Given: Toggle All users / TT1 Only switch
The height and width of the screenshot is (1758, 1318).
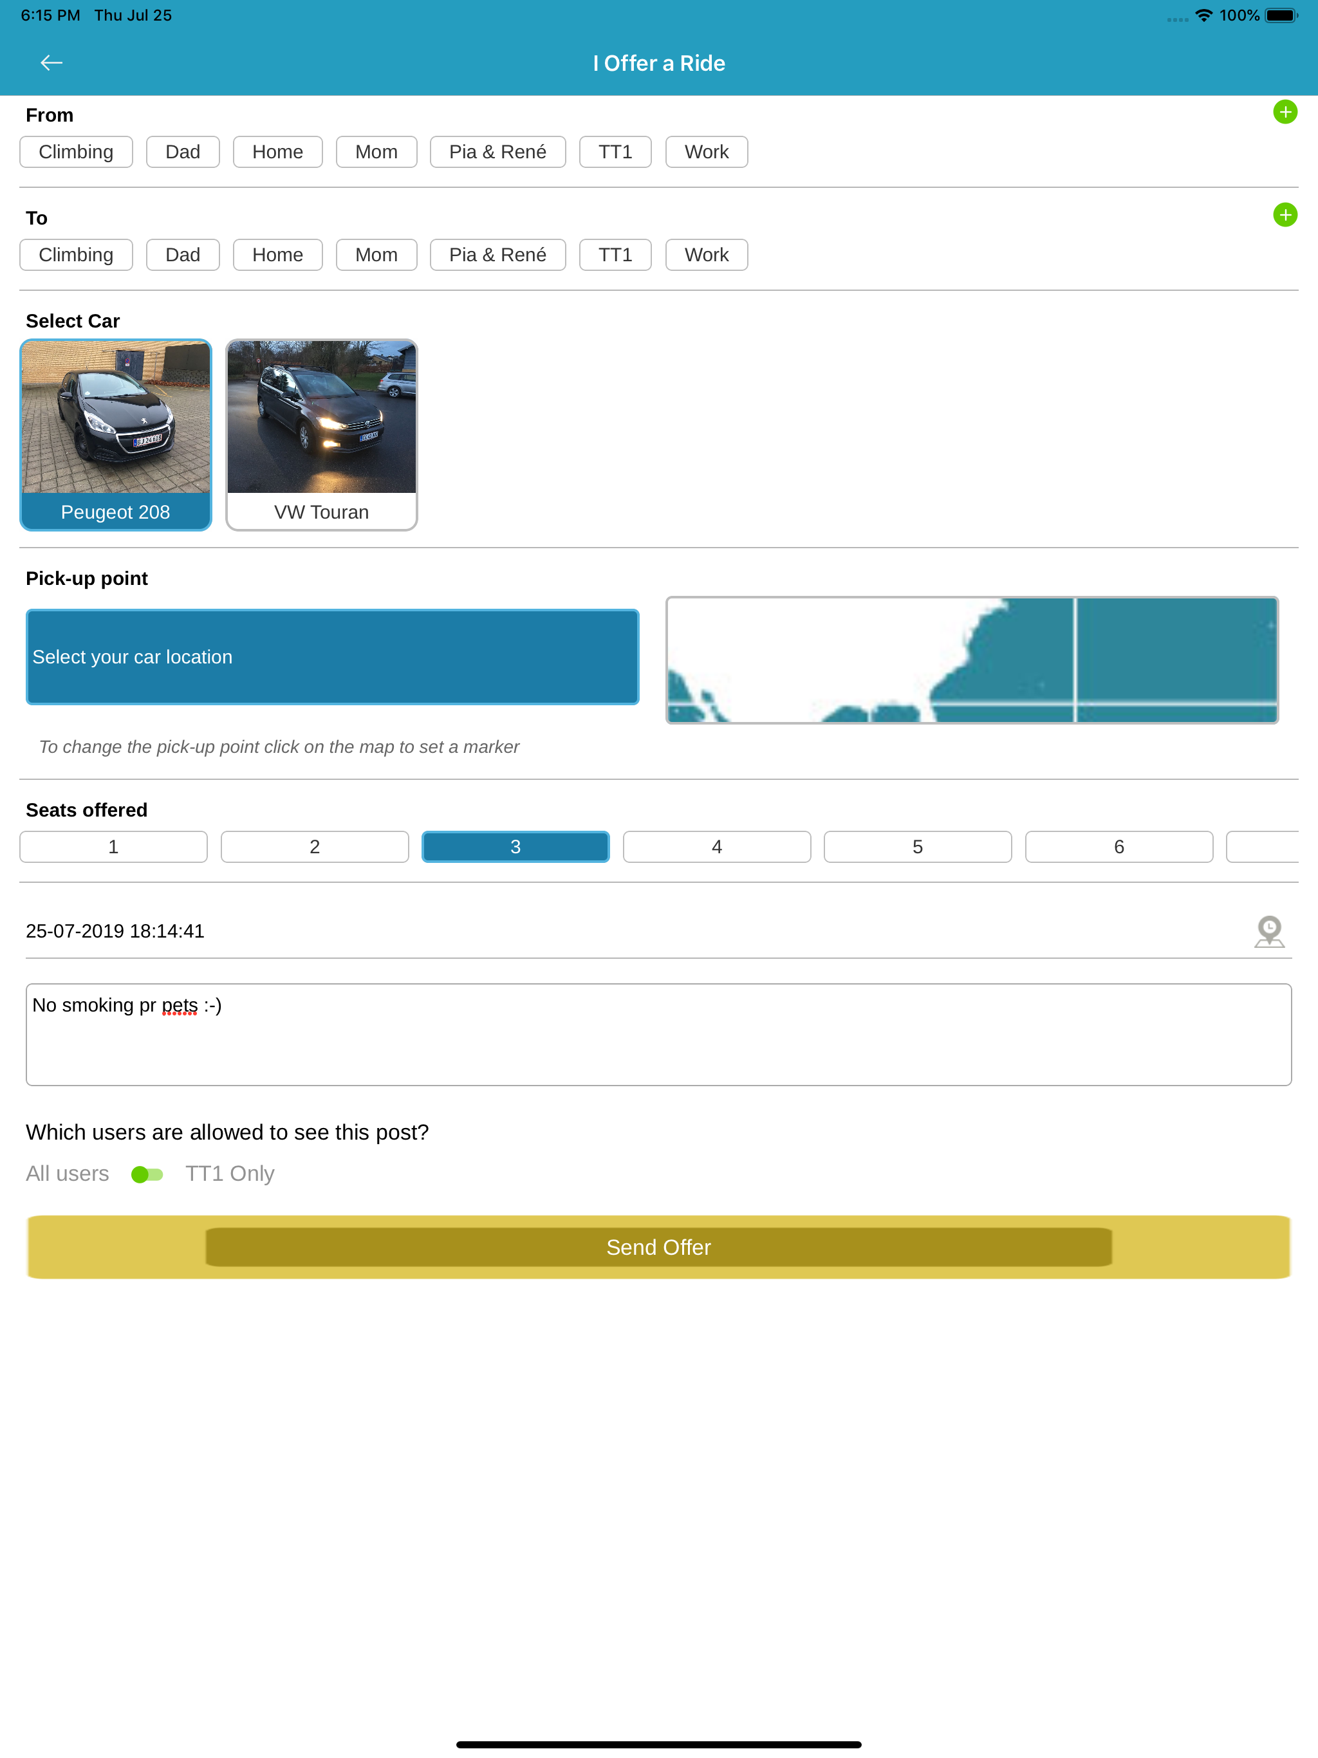Looking at the screenshot, I should click(147, 1174).
